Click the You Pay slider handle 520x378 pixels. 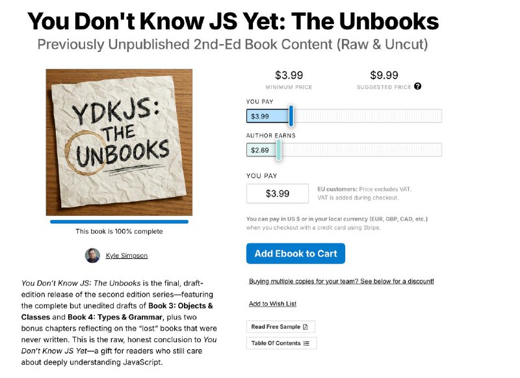[x=291, y=116]
